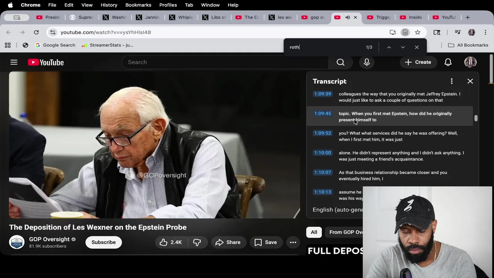Jump to transcript timestamp 1:10:07

[x=323, y=173]
